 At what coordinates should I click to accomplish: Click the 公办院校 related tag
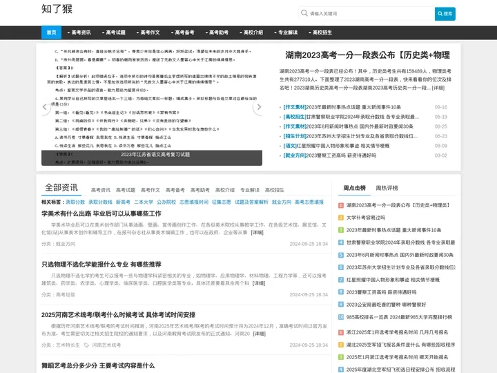pyautogui.click(x=166, y=202)
